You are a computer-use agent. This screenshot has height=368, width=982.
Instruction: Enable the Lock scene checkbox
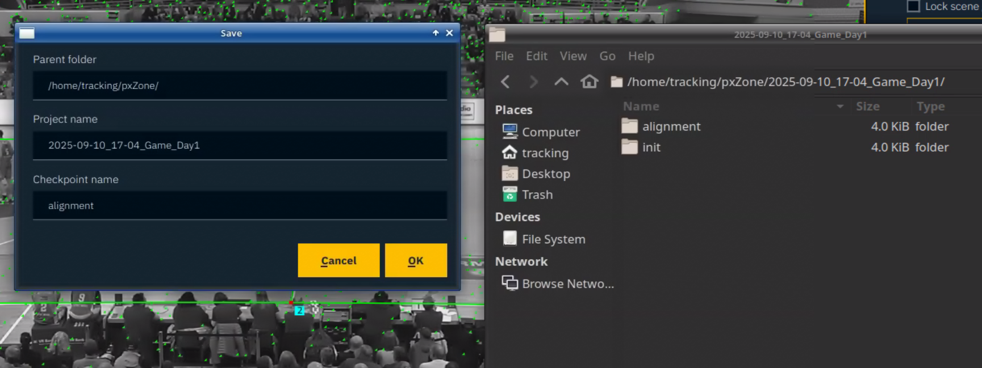913,6
